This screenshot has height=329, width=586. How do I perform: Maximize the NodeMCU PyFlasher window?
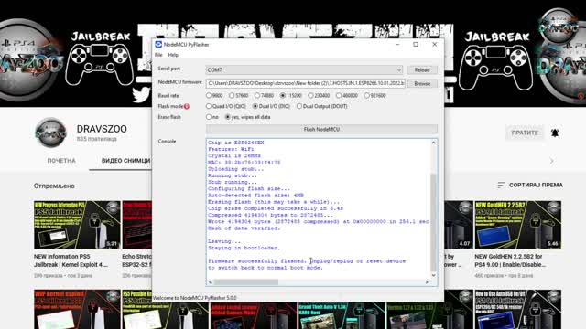(x=416, y=45)
